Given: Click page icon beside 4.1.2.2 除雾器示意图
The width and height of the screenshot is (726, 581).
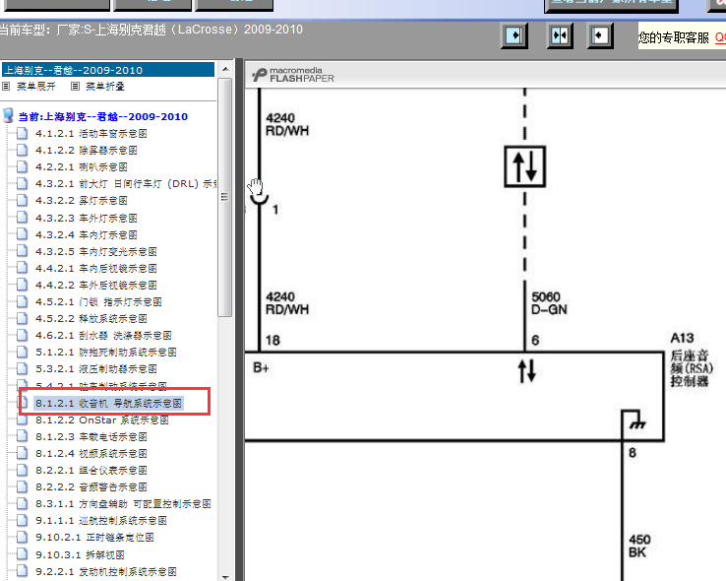Looking at the screenshot, I should (x=22, y=150).
